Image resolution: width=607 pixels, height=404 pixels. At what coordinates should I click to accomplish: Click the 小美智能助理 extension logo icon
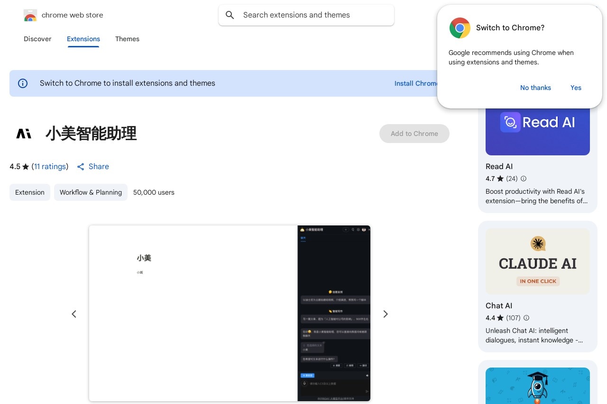[x=24, y=134]
